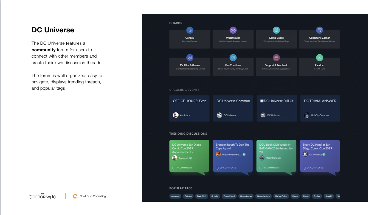Choose the Green Lantern tag
383x215 pixels.
click(263, 196)
